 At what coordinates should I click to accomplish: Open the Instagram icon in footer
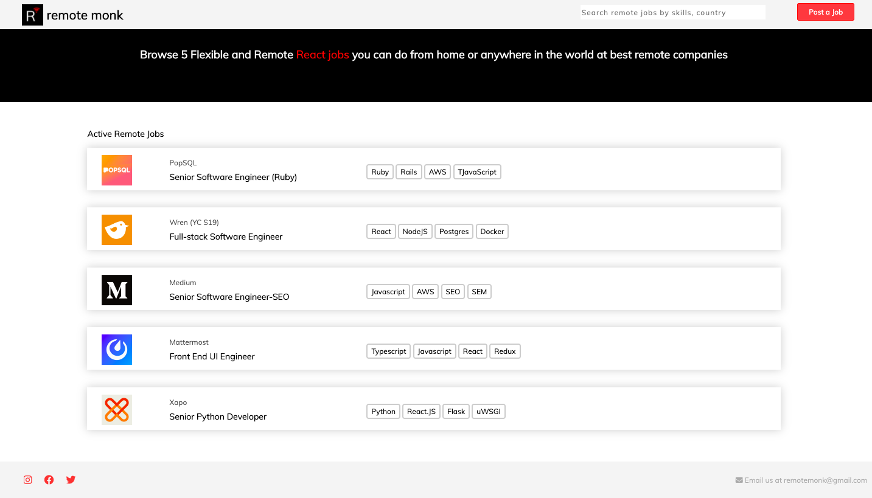(27, 480)
